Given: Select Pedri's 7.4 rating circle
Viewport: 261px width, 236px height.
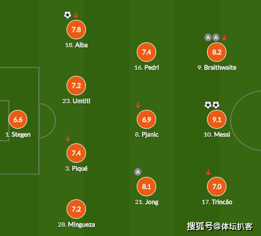Looking at the screenshot, I should pos(146,52).
